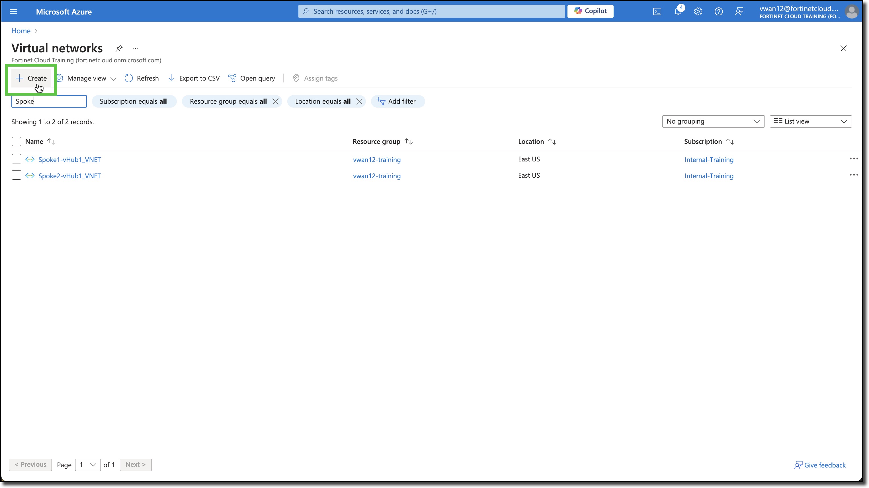The image size is (869, 488).
Task: Open portal settings gear
Action: pyautogui.click(x=698, y=11)
